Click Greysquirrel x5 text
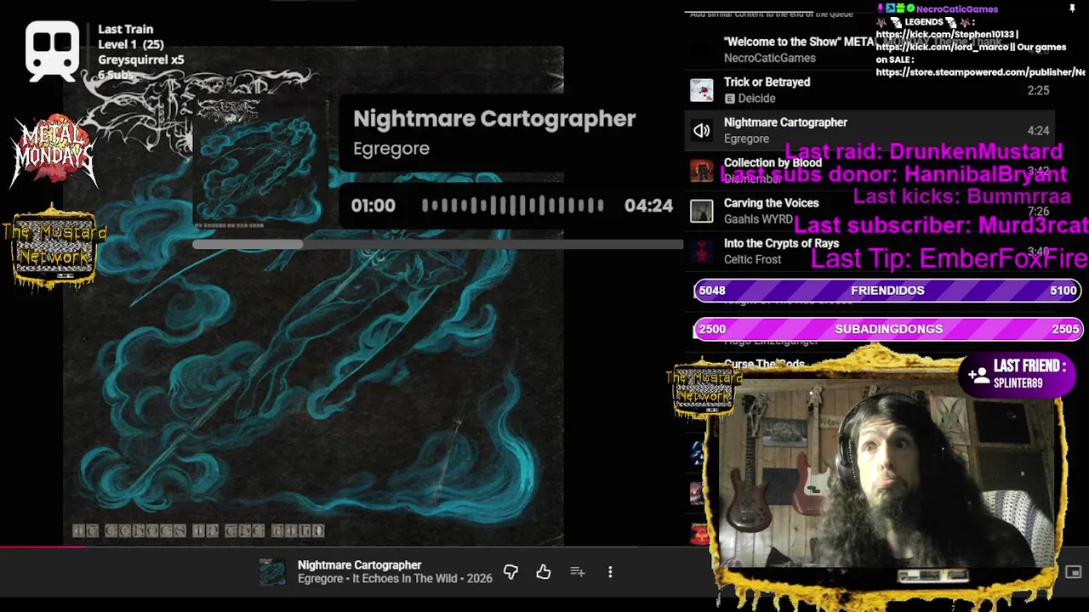Screen dimensions: 1089x612 141,59
